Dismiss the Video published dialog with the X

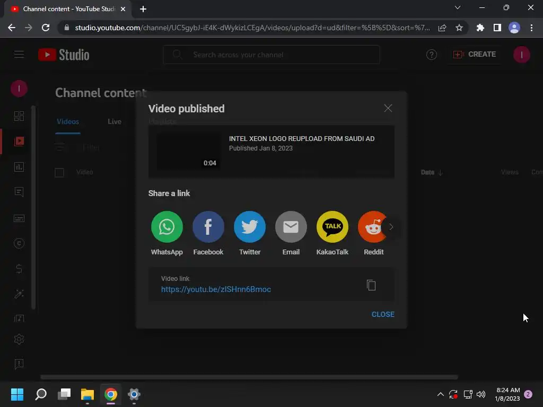(388, 108)
